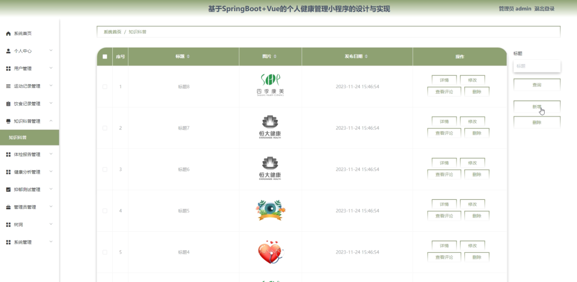This screenshot has width=577, height=282.
Task: Click the grid icon beside 用户管理
Action: coord(8,69)
